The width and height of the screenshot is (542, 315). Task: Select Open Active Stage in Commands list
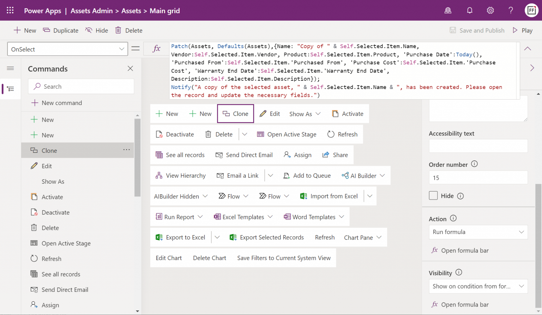point(66,244)
